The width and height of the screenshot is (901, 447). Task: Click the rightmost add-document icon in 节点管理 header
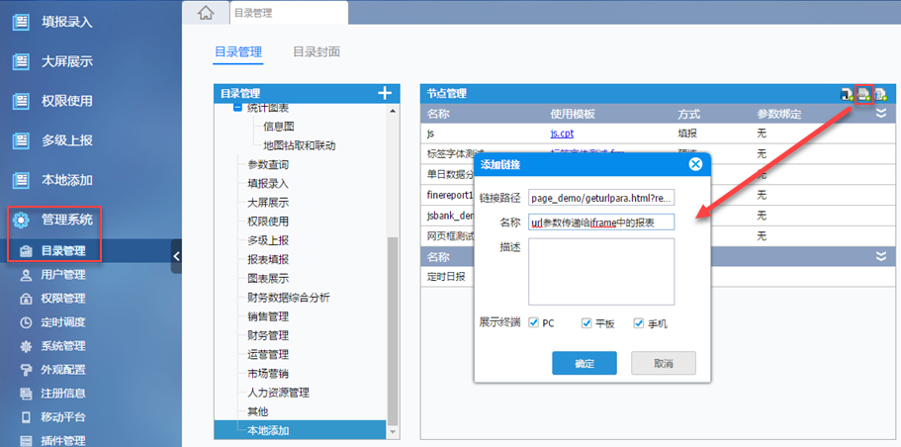(x=880, y=94)
